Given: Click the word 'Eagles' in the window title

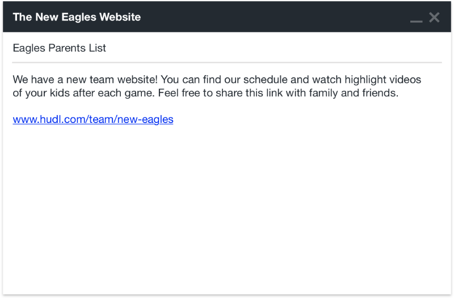Looking at the screenshot, I should (79, 18).
